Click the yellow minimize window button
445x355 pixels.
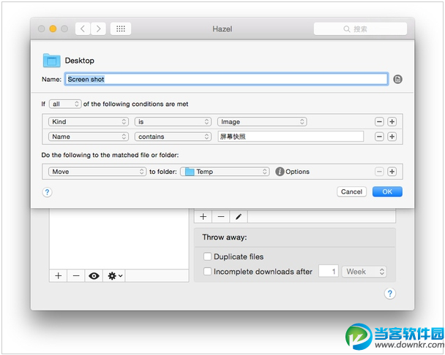pos(53,28)
